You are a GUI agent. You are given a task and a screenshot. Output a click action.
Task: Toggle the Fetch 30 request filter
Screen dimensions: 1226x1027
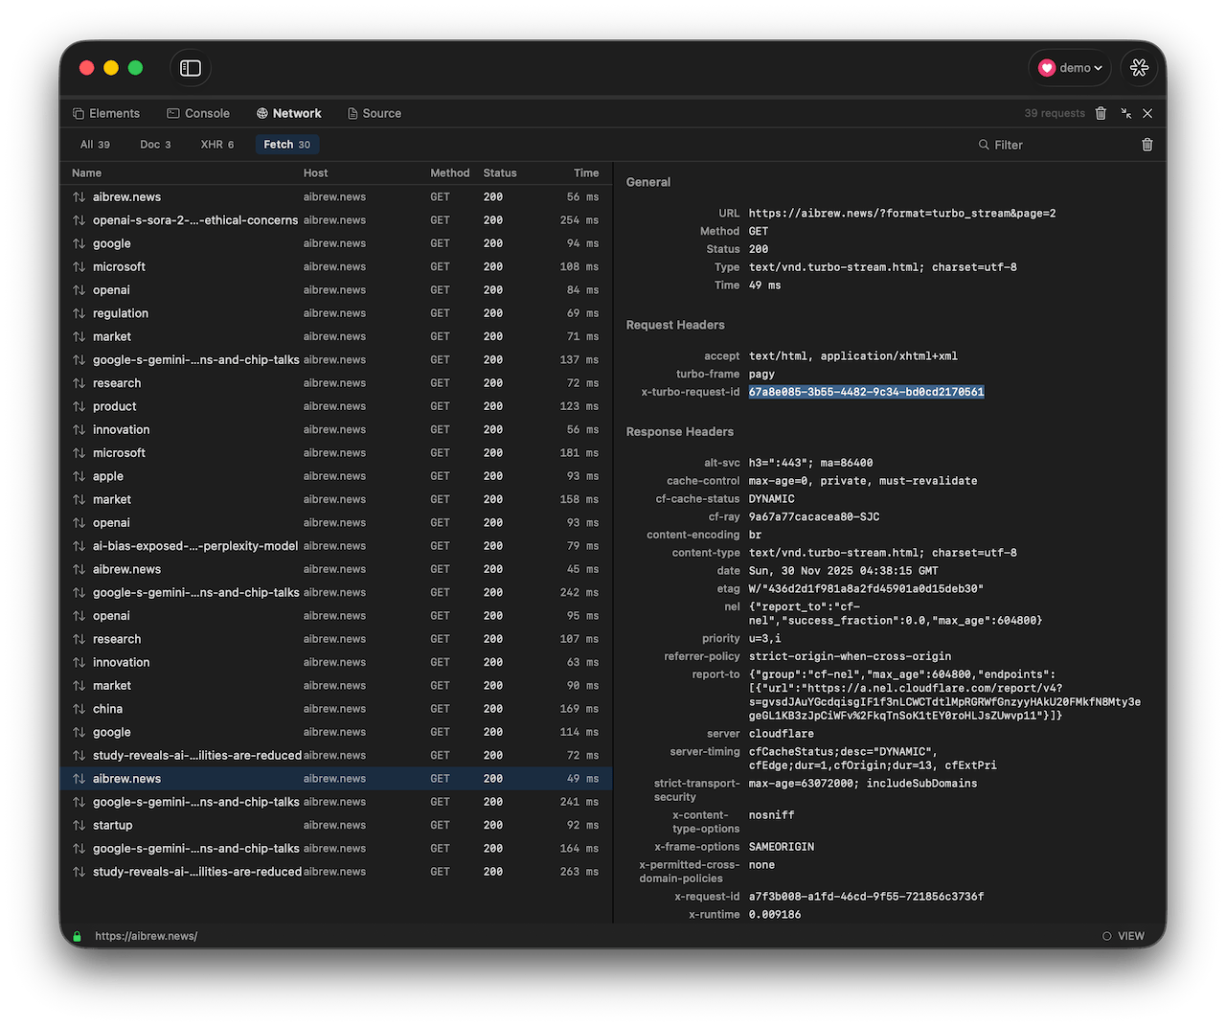click(286, 144)
